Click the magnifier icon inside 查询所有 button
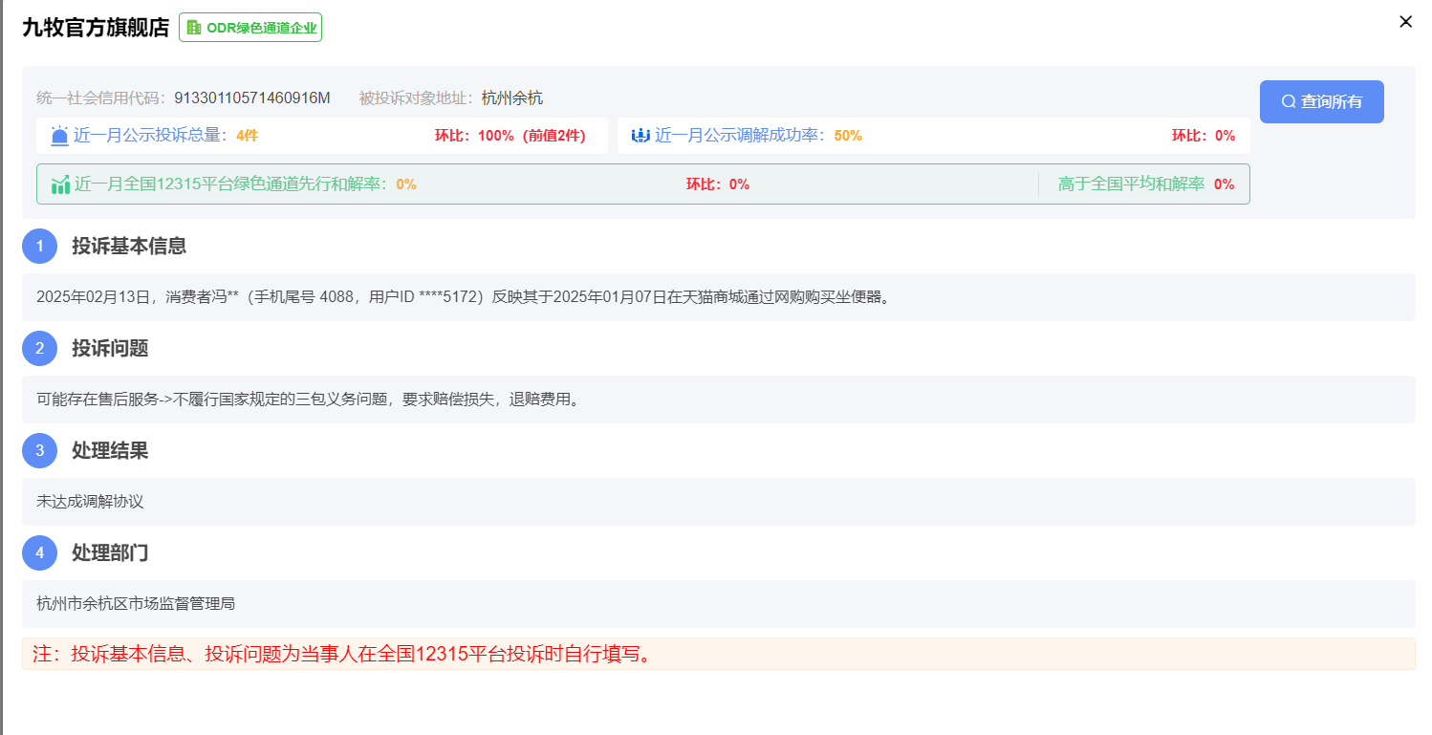This screenshot has width=1432, height=735. click(1288, 101)
